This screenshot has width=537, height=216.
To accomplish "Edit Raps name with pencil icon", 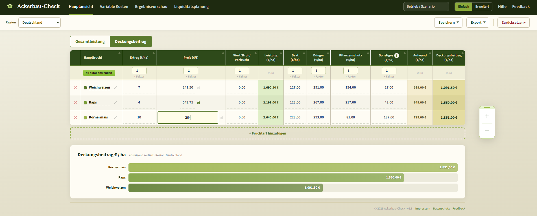I will coord(115,102).
